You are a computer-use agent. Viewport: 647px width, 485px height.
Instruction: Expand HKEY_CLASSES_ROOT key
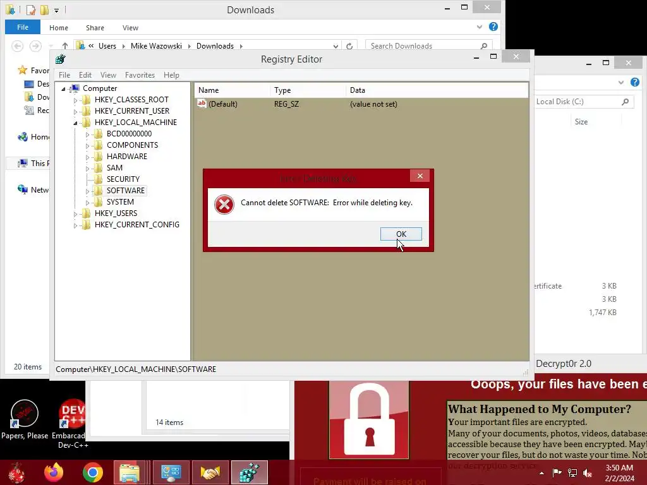tap(75, 100)
